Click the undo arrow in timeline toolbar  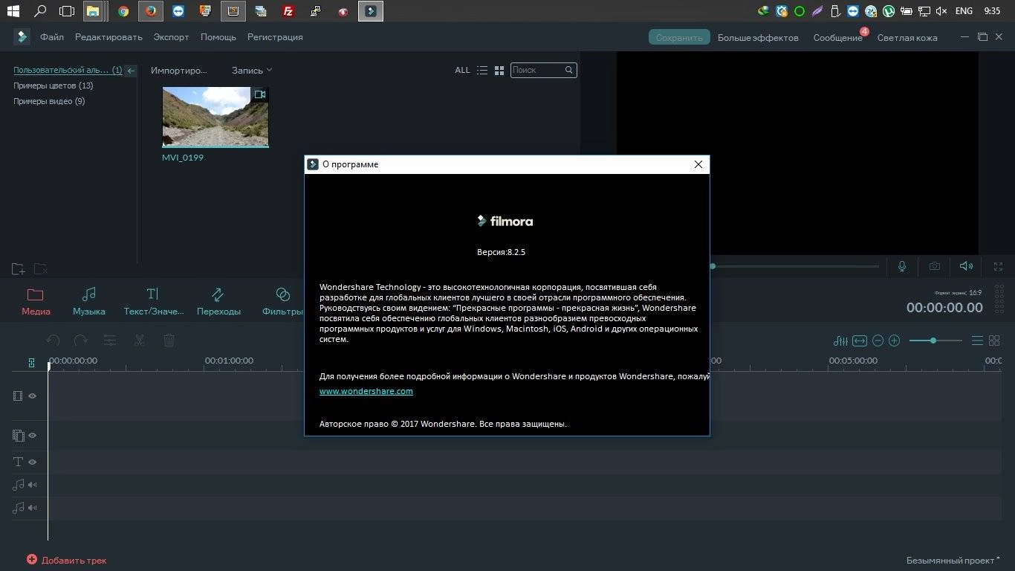point(53,341)
